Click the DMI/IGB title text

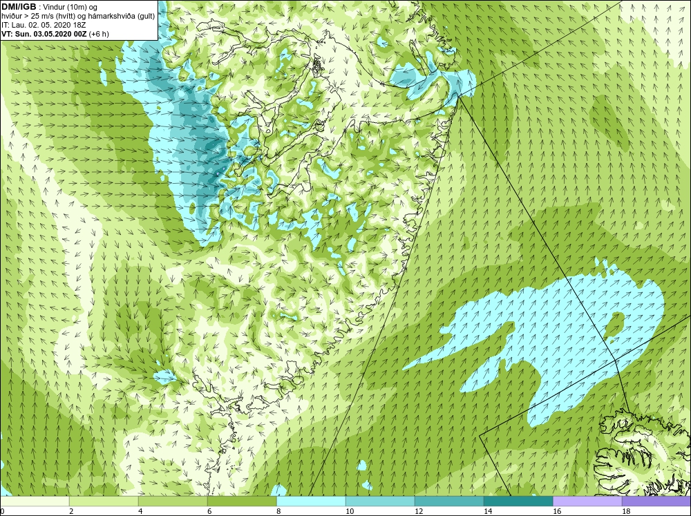(x=19, y=7)
